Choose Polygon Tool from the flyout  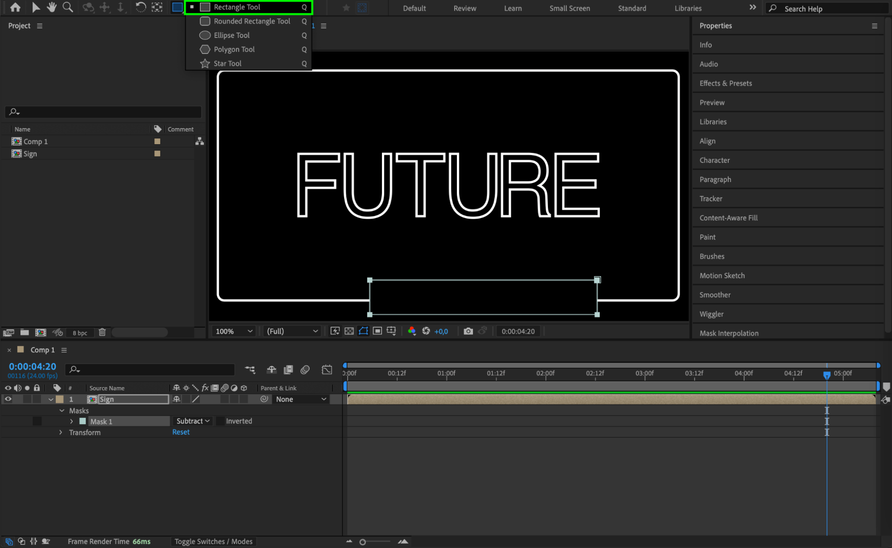[249, 50]
